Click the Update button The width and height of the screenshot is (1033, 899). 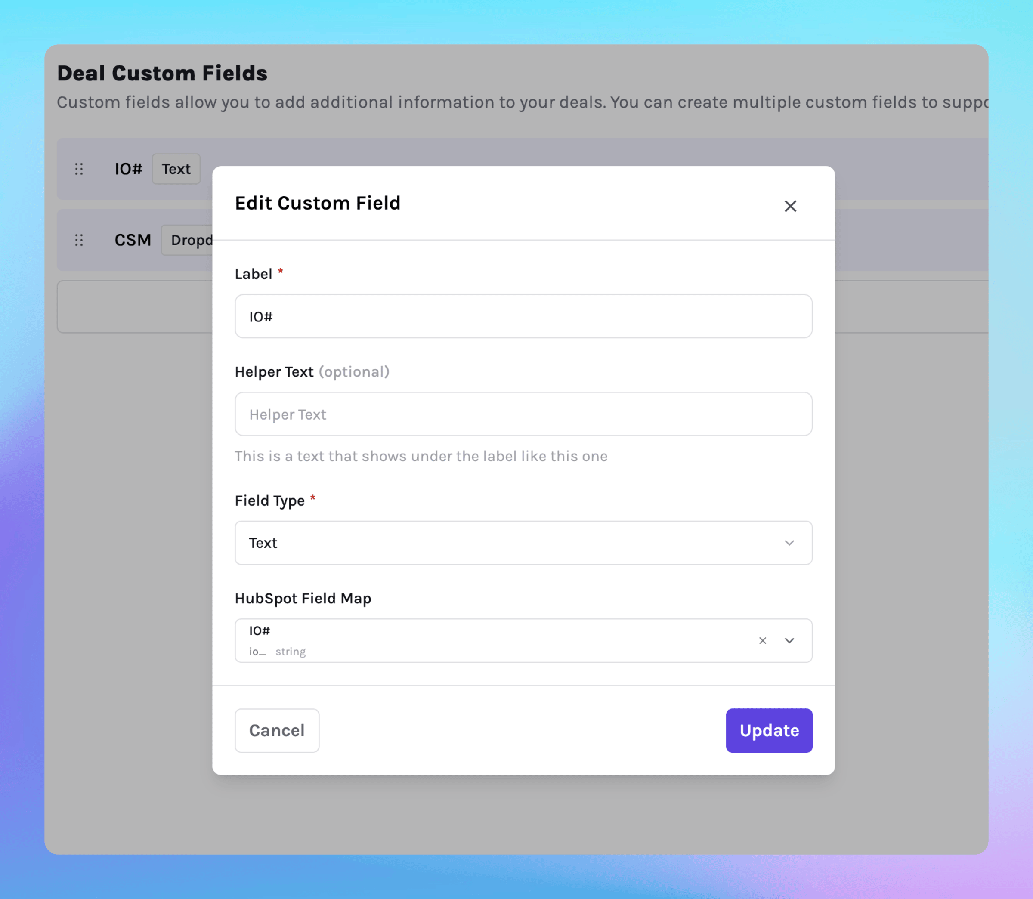(x=769, y=730)
